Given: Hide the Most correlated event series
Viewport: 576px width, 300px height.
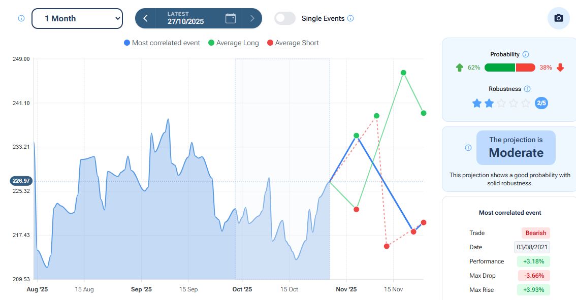Looking at the screenshot, I should coord(162,43).
